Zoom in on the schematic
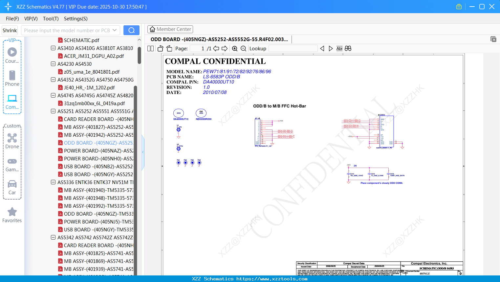Image resolution: width=500 pixels, height=282 pixels. click(235, 48)
